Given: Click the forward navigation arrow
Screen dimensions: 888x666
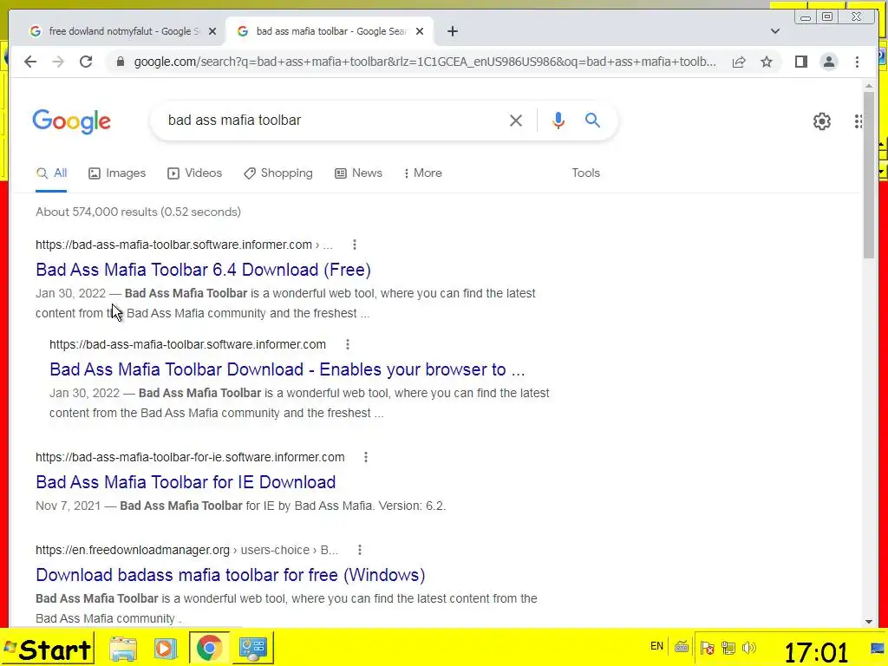Looking at the screenshot, I should click(x=58, y=62).
